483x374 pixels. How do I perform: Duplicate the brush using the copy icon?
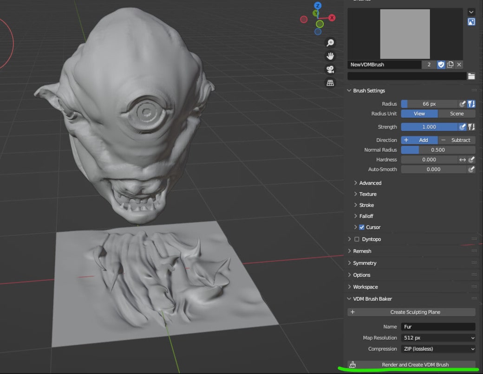point(450,64)
